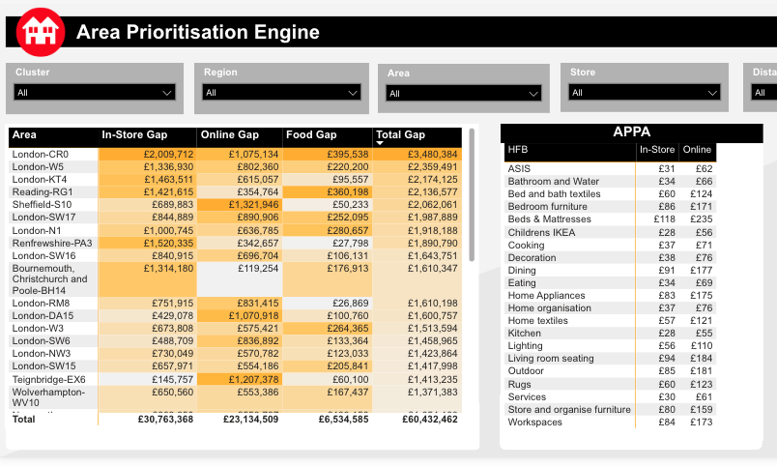Select the Childrens IKEA row
This screenshot has height=467, width=777.
610,232
